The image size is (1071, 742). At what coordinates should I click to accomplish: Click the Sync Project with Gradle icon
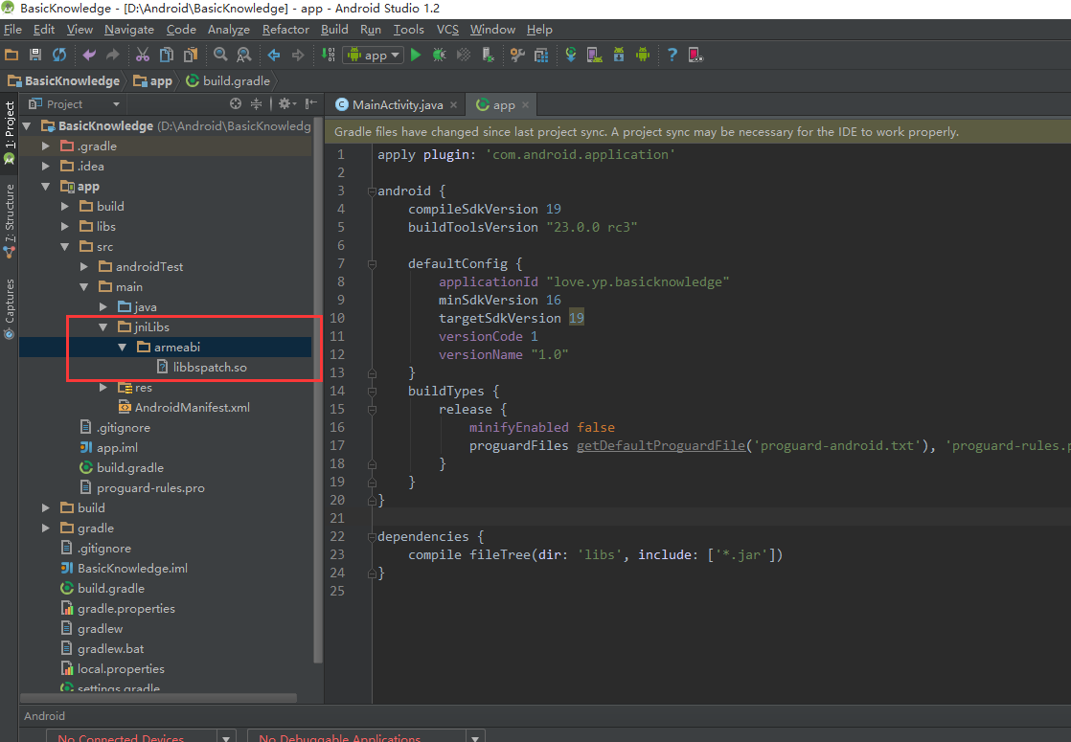571,56
